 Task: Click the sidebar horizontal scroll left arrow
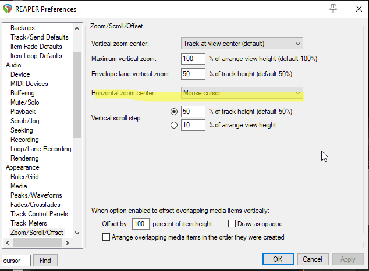tap(8, 243)
